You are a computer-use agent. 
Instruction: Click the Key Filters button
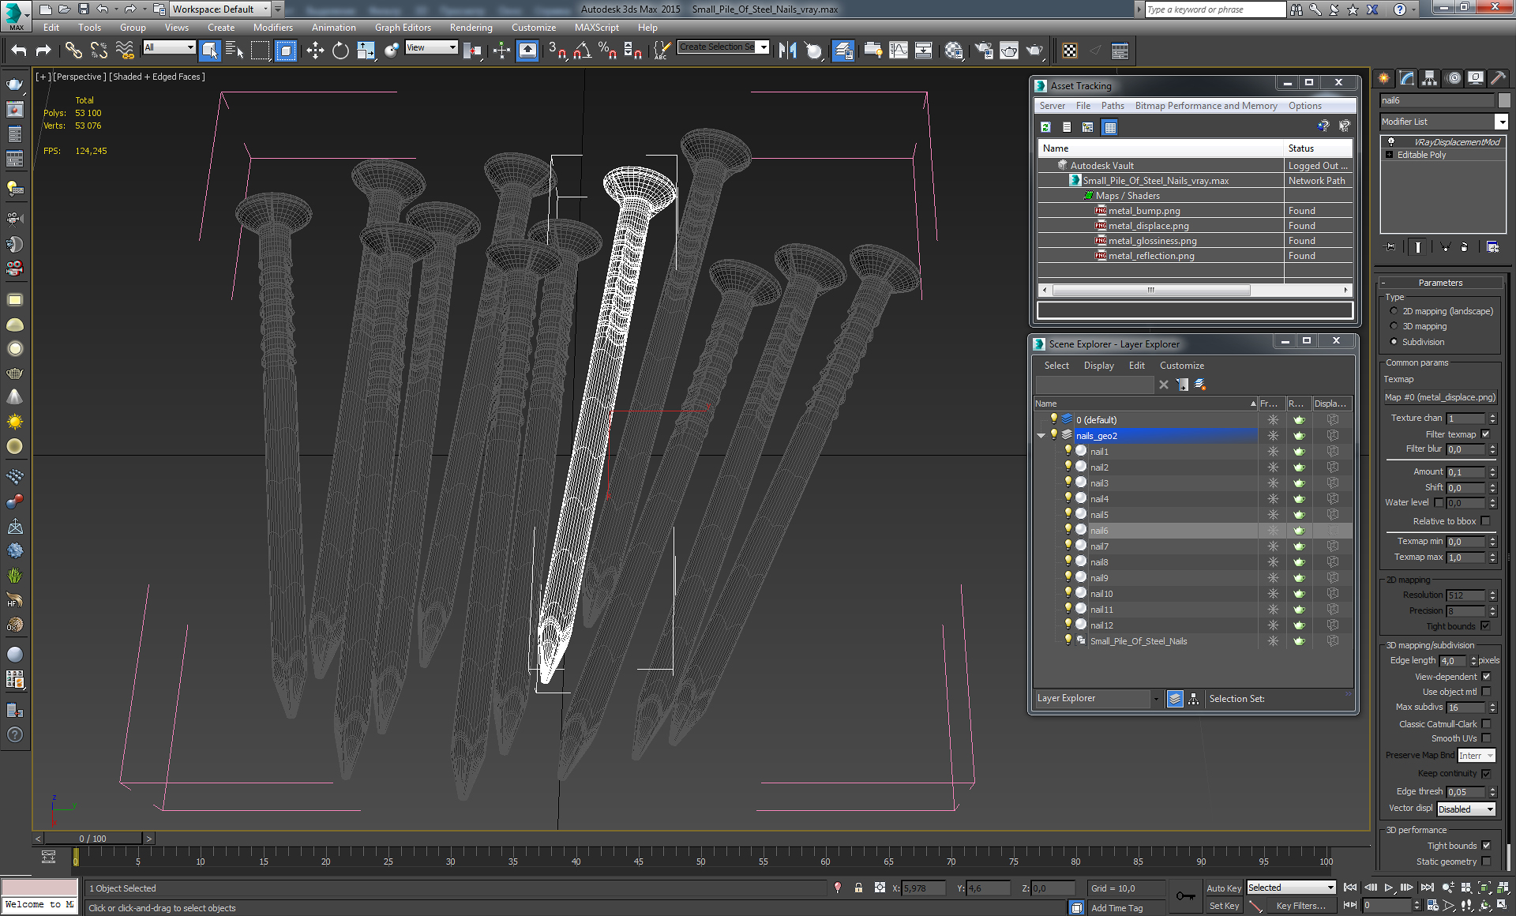[x=1300, y=906]
